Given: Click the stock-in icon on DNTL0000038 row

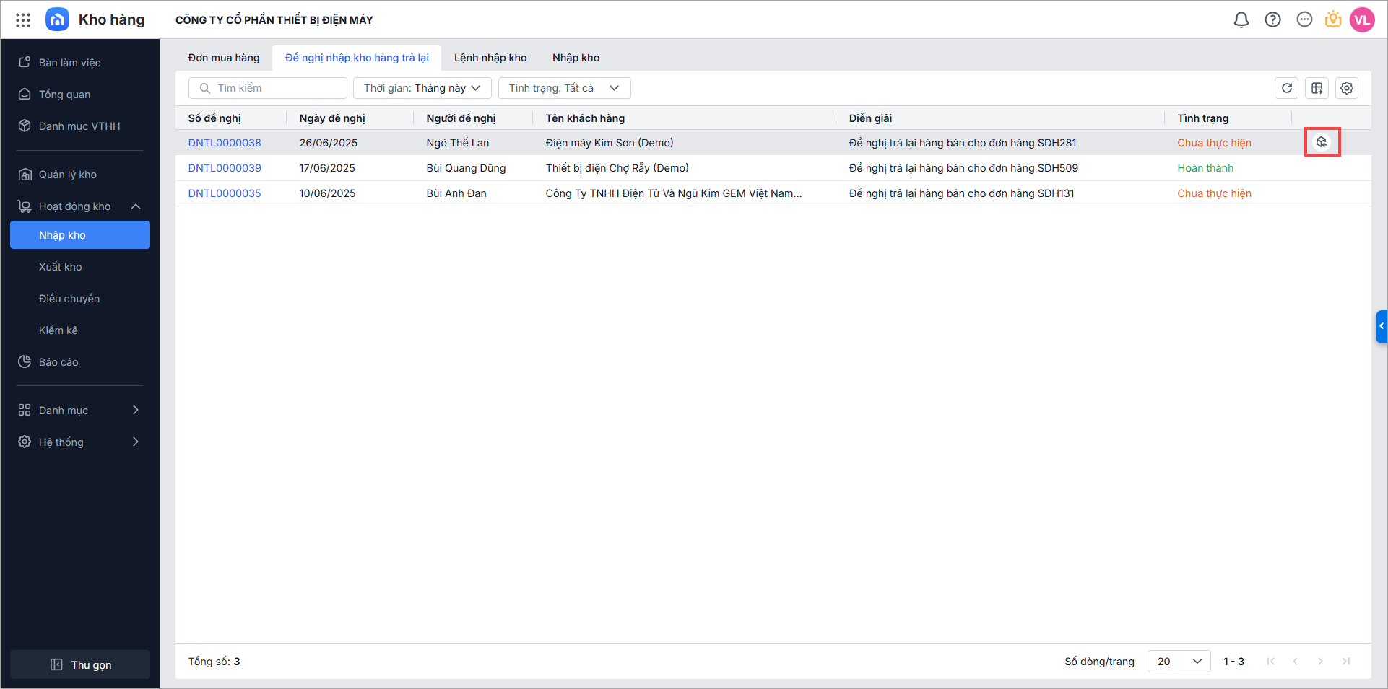Looking at the screenshot, I should coord(1322,142).
